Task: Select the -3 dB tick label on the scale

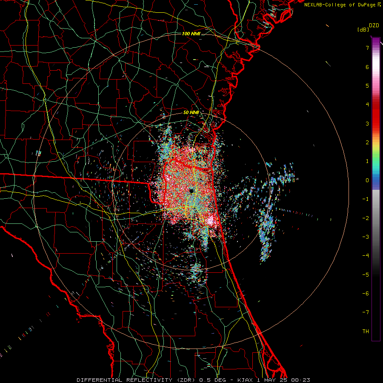Action: pyautogui.click(x=366, y=237)
